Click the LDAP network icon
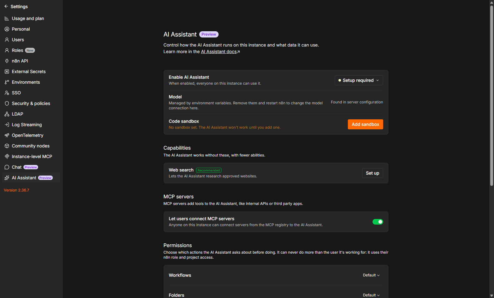Viewport: 494px width, 298px height. pos(7,114)
